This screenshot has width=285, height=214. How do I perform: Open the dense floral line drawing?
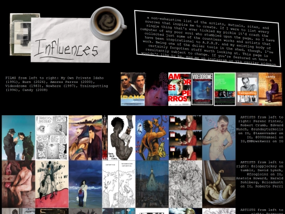coord(185,184)
